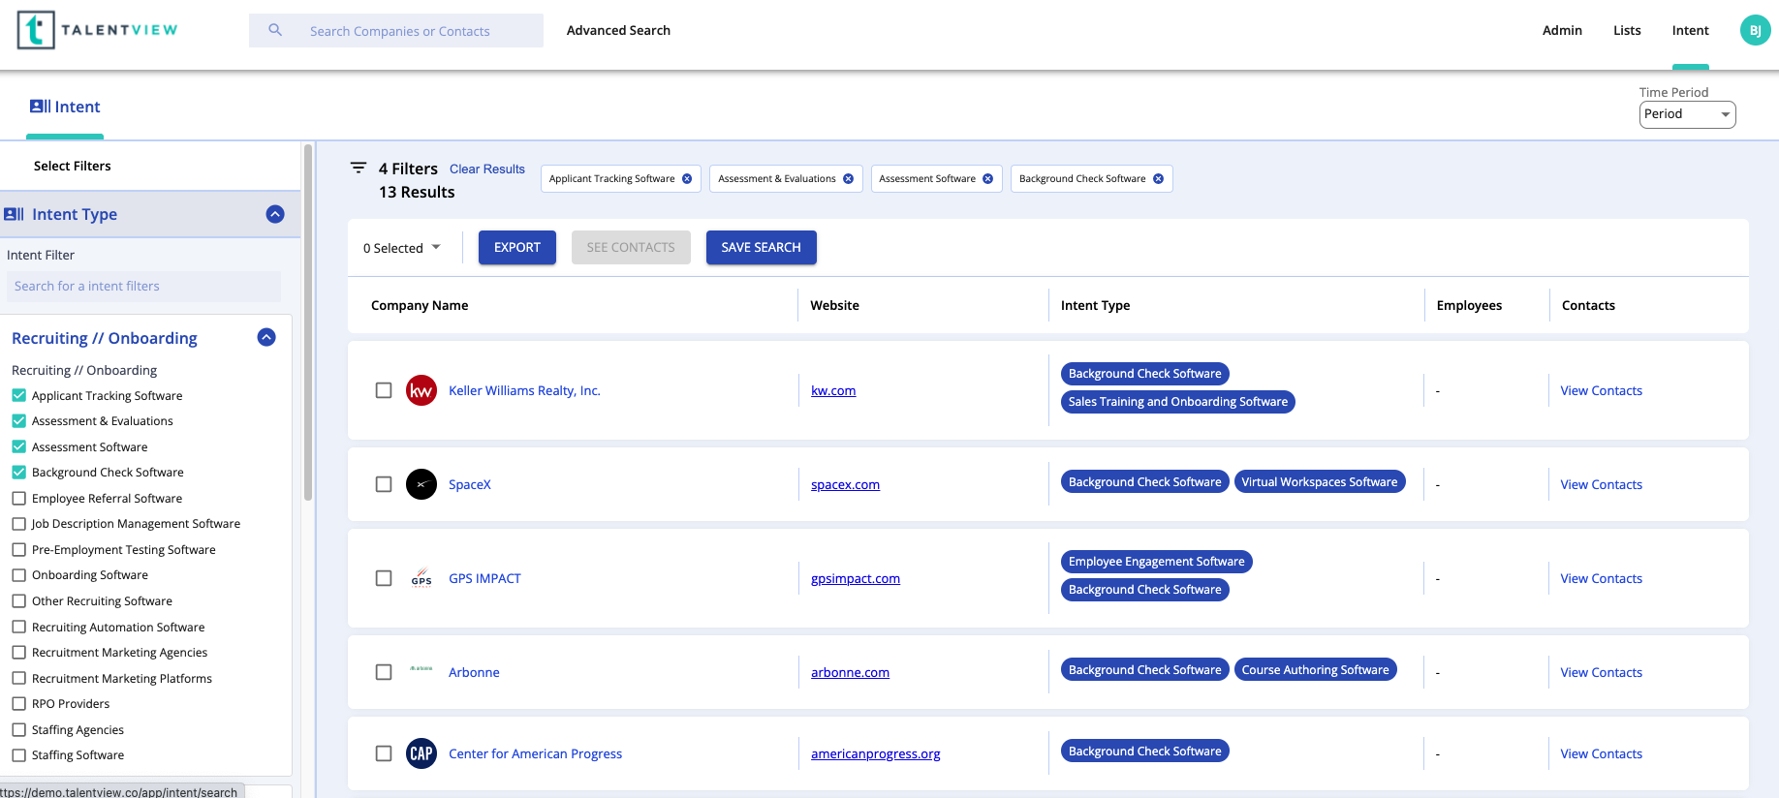
Task: Open the Time Period dropdown
Action: (x=1687, y=114)
